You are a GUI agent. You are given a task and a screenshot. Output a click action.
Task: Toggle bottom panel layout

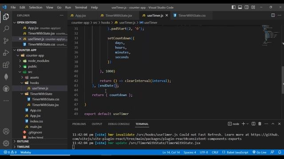[240, 7]
